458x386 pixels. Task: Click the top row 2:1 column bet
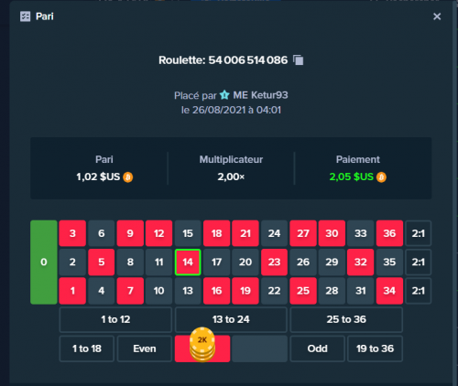pyautogui.click(x=419, y=233)
